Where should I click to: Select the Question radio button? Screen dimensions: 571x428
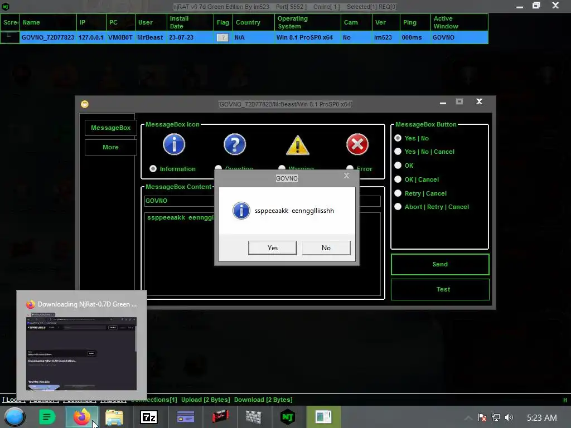tap(218, 168)
